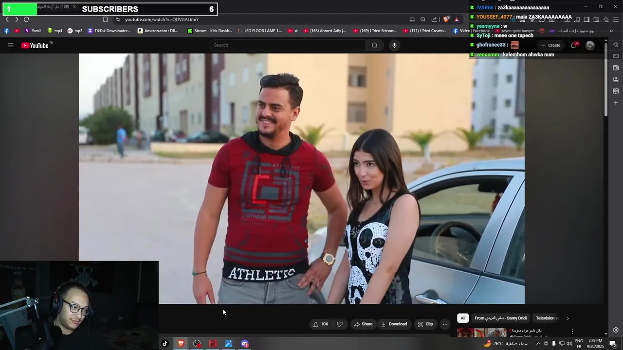Open YouTube notifications bell
This screenshot has height=350, width=623.
point(574,45)
